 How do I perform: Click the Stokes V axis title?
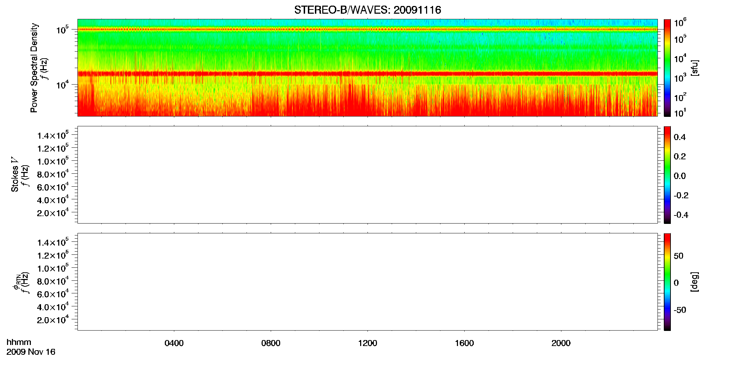15,174
